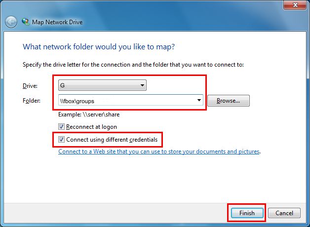This screenshot has height=227, width=310.
Task: Click the back arrow icon
Action: pos(11,22)
